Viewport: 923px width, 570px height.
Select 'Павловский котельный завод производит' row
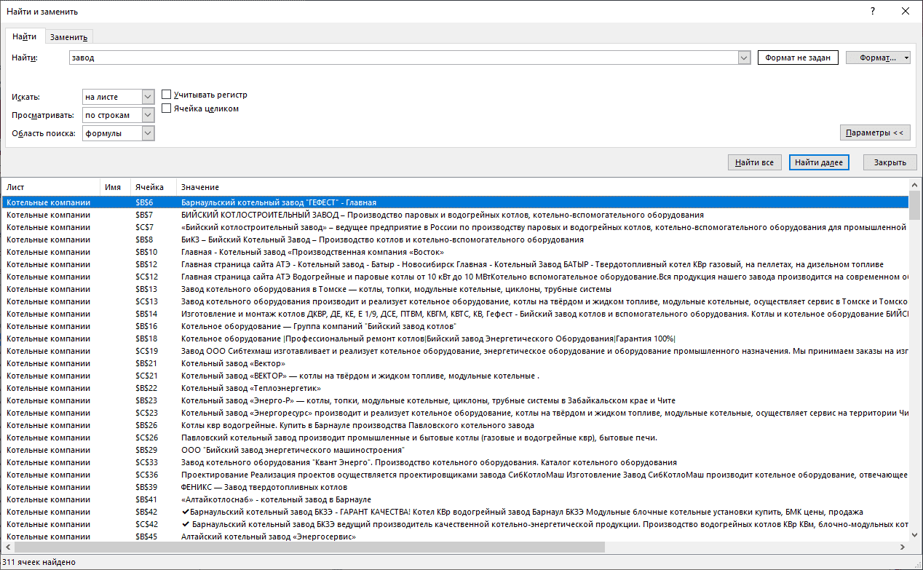455,438
